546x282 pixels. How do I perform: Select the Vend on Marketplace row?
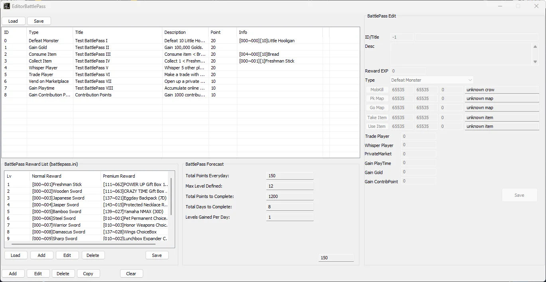pyautogui.click(x=181, y=81)
